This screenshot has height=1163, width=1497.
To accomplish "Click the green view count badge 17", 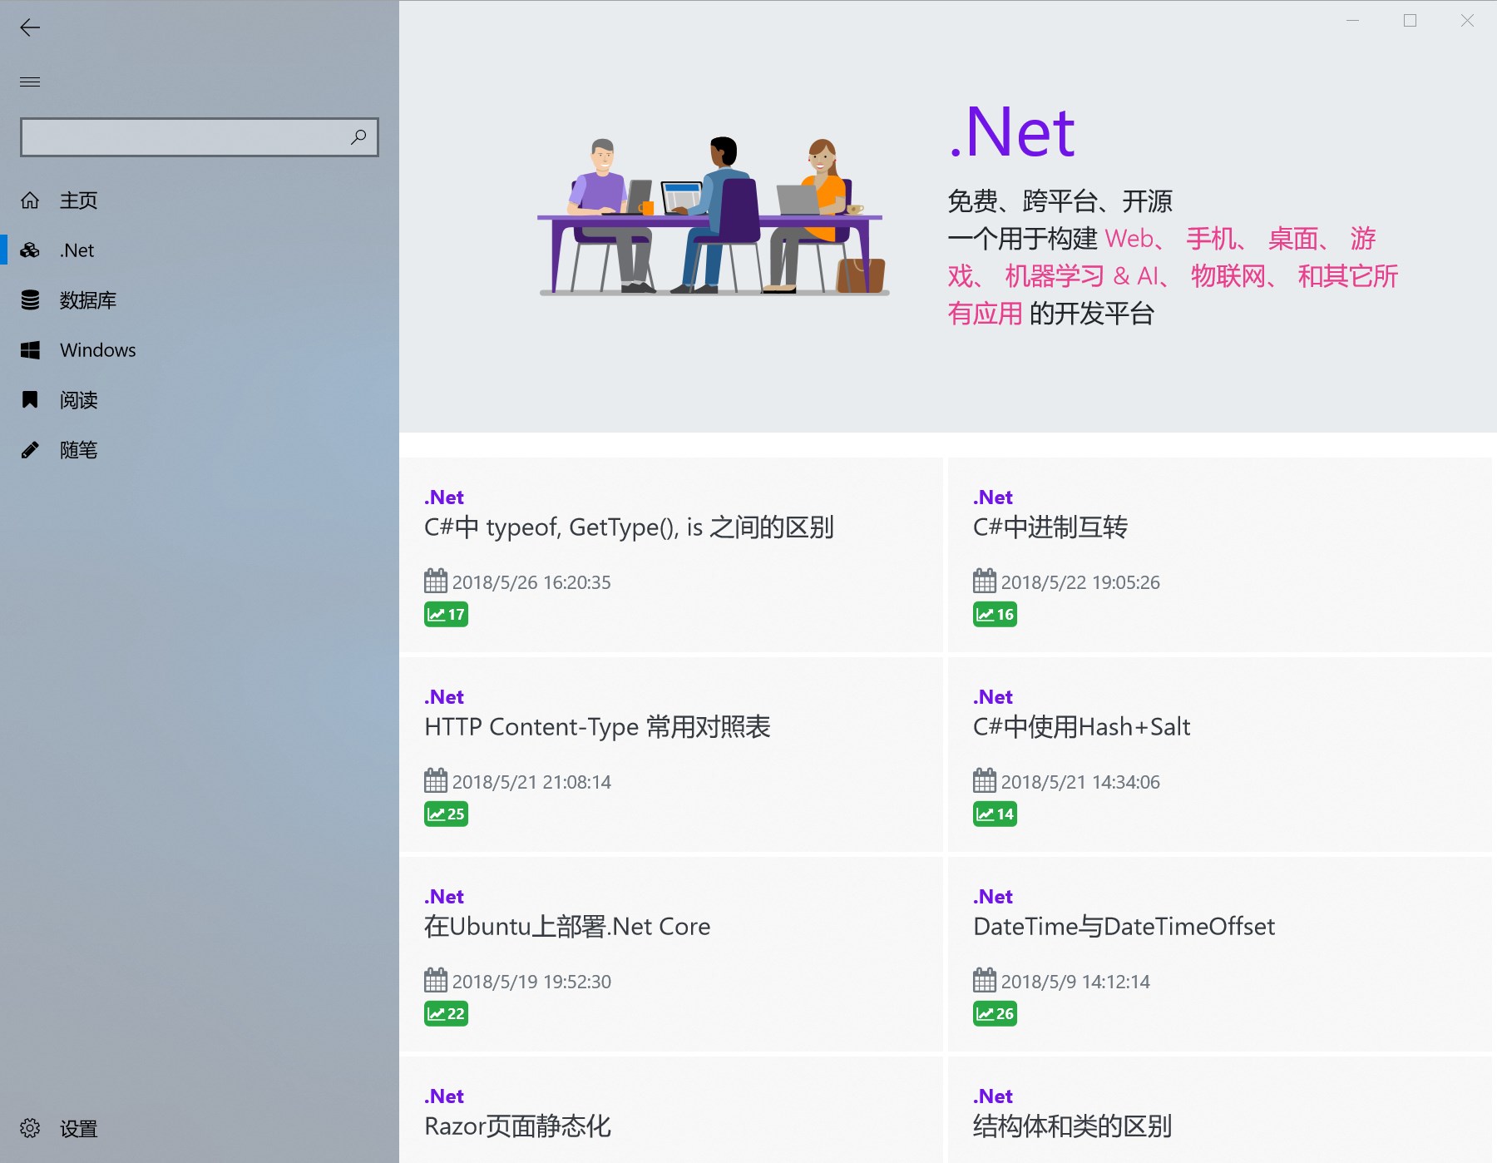I will click(446, 615).
